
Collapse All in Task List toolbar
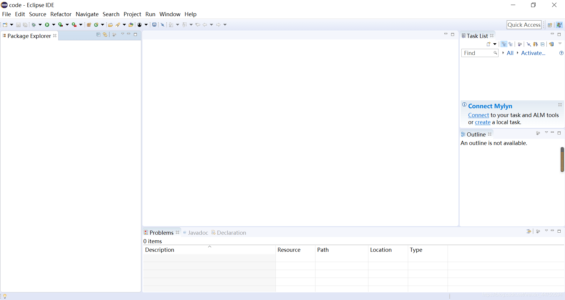point(543,44)
